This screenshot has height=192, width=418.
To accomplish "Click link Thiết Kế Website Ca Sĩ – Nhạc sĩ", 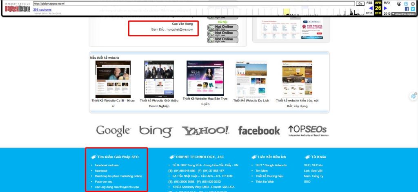I will click(113, 103).
